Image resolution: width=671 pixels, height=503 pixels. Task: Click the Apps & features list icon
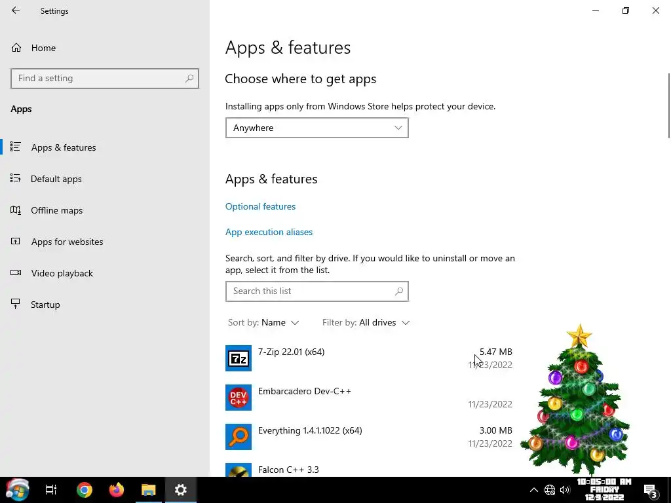tap(16, 147)
